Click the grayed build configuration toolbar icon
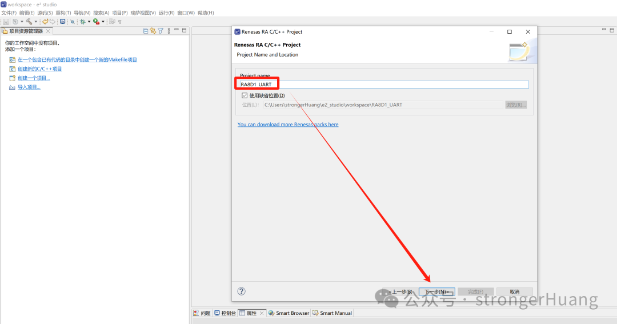 [x=15, y=22]
